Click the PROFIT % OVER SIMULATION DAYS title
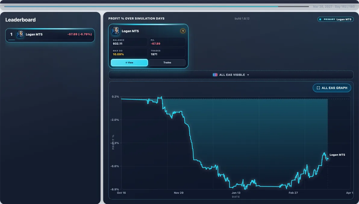This screenshot has height=204, width=359. [136, 19]
